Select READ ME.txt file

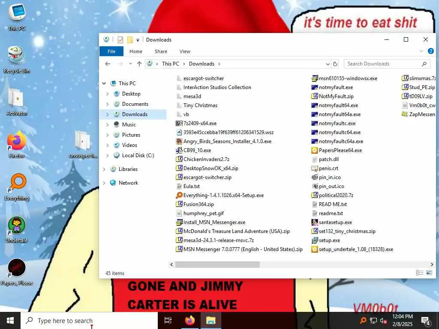coord(329,204)
